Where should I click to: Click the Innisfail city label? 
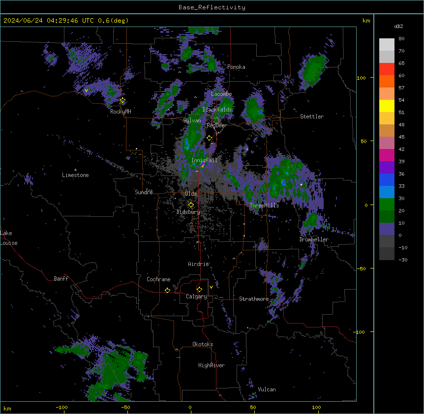[x=204, y=160]
